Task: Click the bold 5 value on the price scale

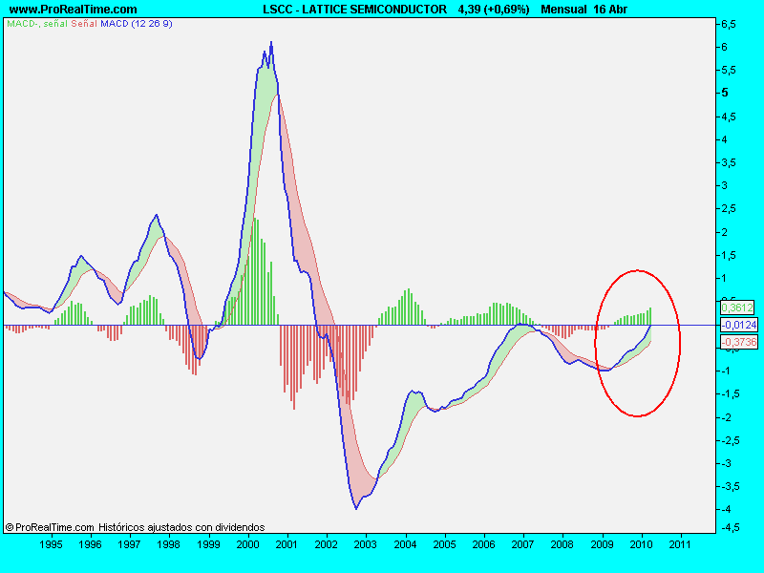Action: [x=725, y=93]
